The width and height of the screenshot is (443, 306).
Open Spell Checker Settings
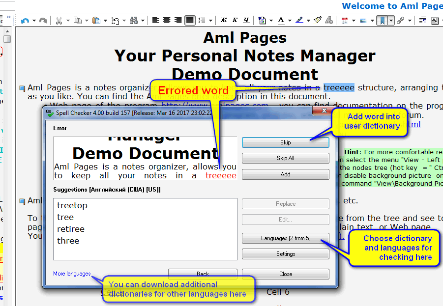click(285, 254)
